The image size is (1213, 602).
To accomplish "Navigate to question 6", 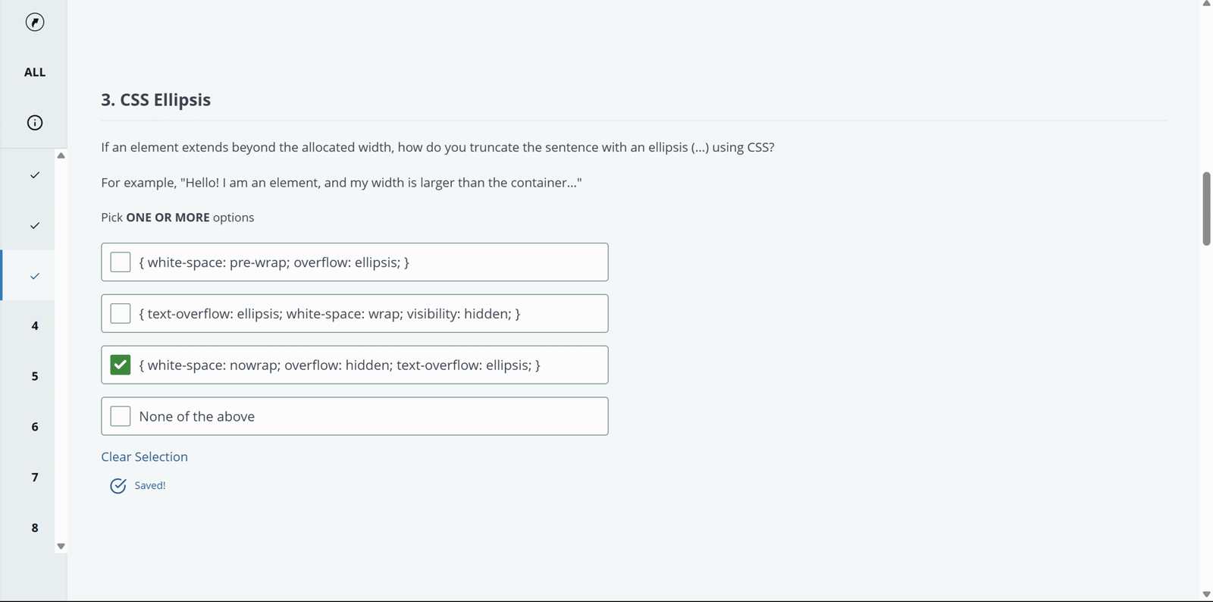I will (x=35, y=427).
